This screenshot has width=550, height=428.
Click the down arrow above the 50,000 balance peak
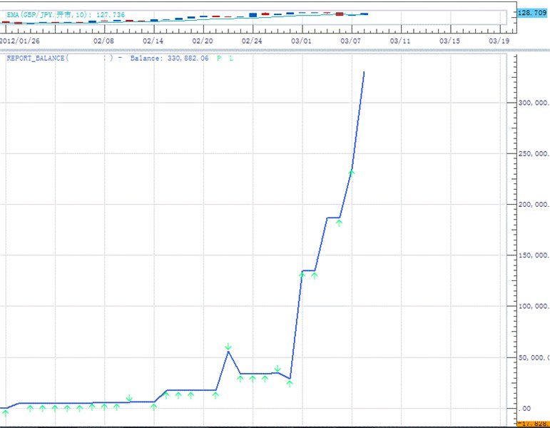pos(228,347)
